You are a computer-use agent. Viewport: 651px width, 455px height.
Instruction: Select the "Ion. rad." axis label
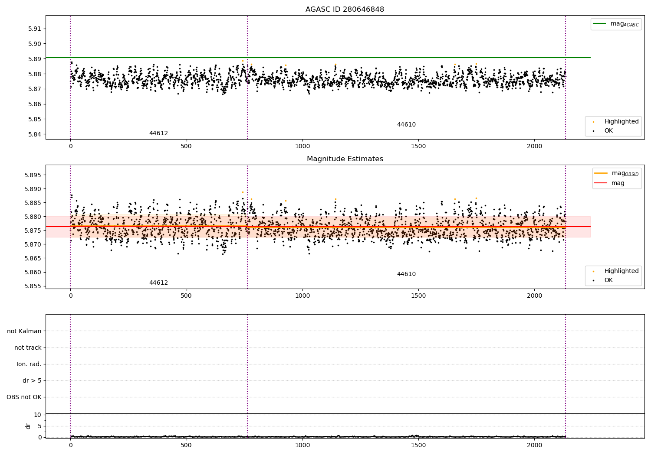[29, 364]
